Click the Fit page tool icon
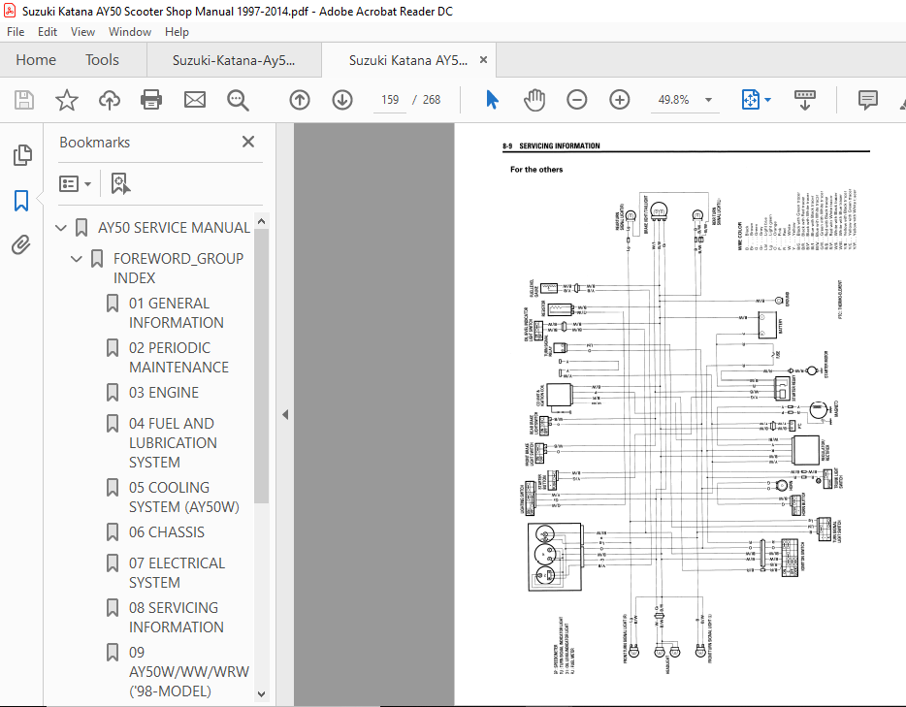This screenshot has height=707, width=906. click(750, 100)
